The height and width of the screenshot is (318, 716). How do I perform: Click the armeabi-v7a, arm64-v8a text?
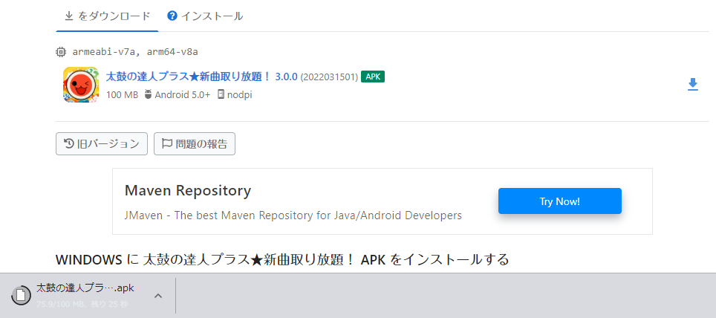[x=135, y=51]
